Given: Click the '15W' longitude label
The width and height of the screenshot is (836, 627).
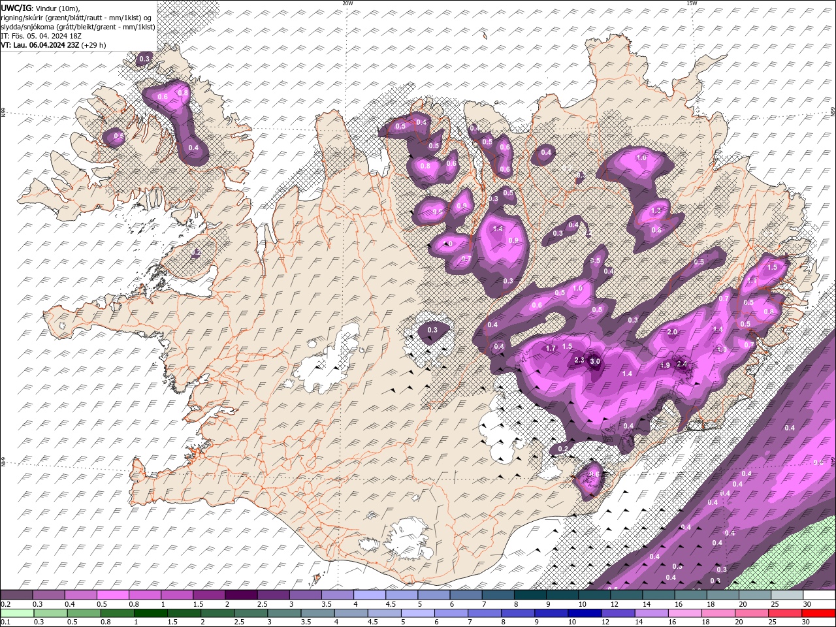Looking at the screenshot, I should pos(692,3).
